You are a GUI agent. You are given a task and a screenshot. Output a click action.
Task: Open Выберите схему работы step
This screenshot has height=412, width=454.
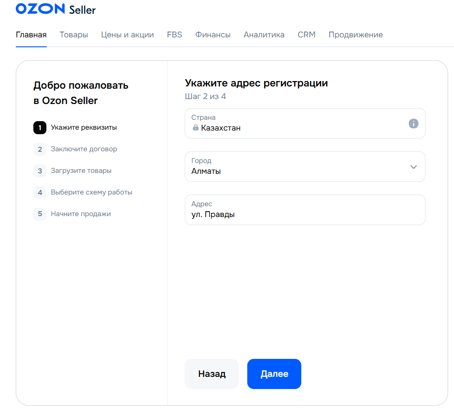pyautogui.click(x=91, y=192)
